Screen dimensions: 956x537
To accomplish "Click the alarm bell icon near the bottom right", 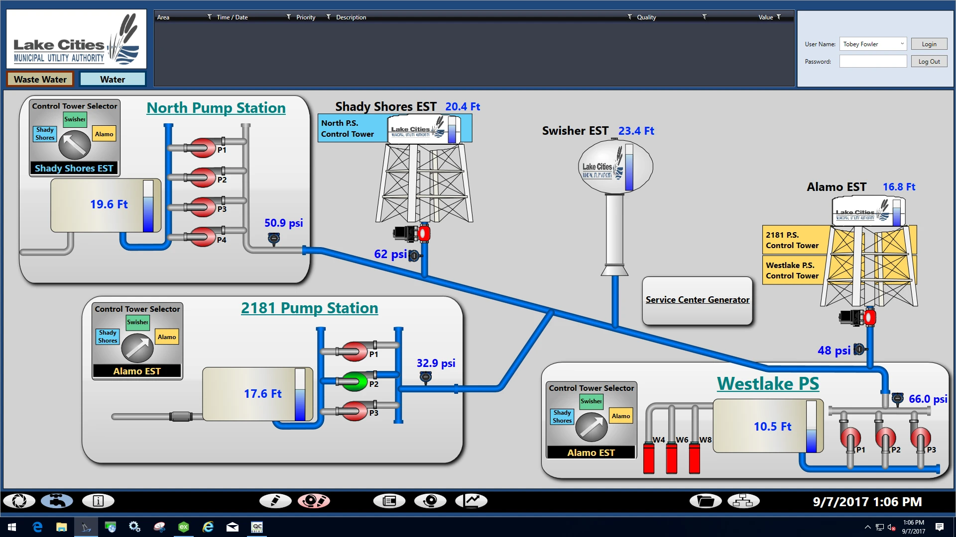I will (430, 501).
